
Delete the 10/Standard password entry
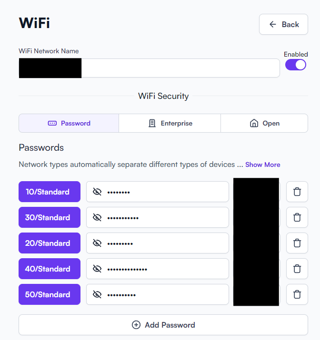(297, 192)
